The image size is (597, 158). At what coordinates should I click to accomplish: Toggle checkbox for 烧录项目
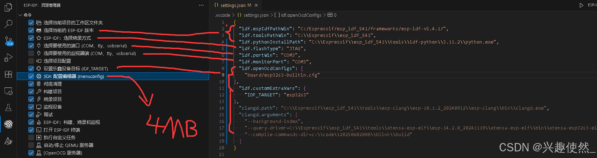click(x=31, y=99)
